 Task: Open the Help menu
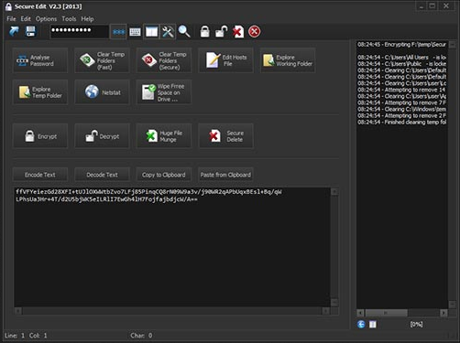point(87,19)
